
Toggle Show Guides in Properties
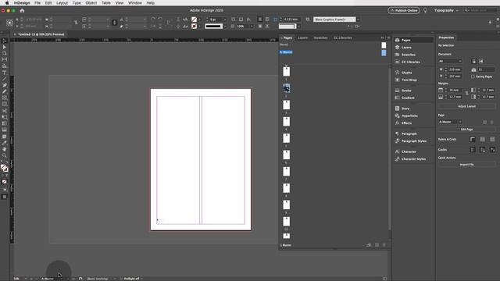[473, 150]
